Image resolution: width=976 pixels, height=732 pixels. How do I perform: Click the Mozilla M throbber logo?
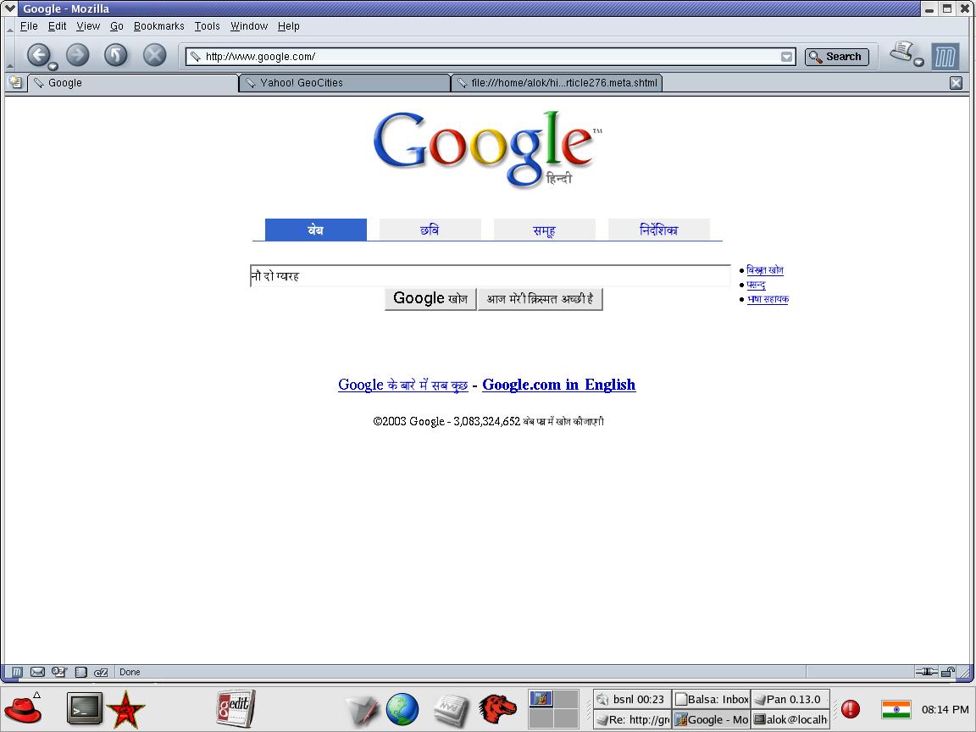[945, 57]
